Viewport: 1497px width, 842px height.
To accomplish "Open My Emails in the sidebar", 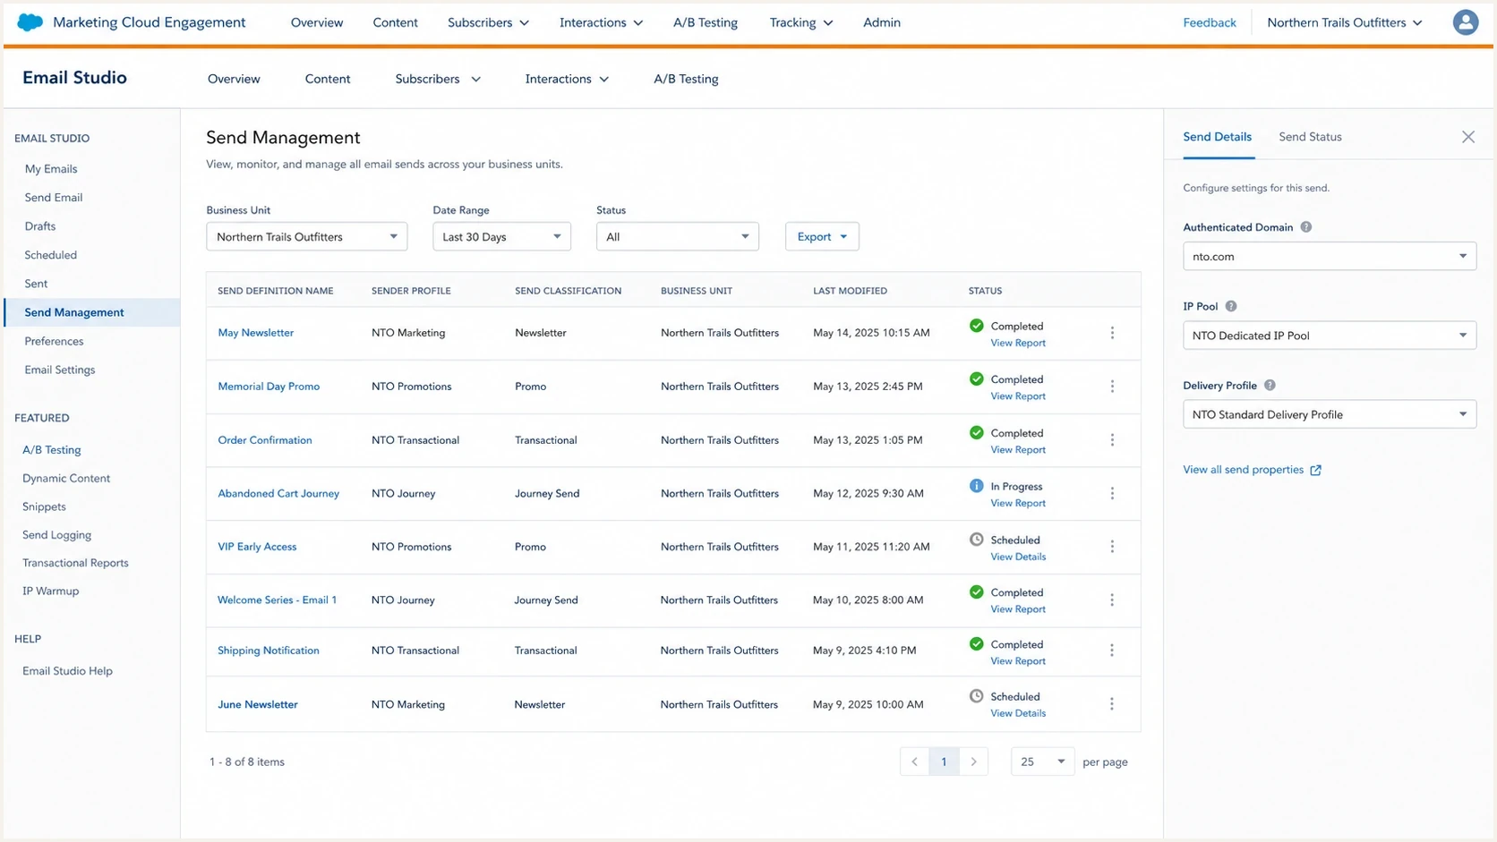I will (51, 169).
